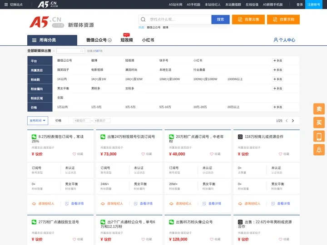This screenshot has height=245, width=327.
Task: Click Douyin icon on 118万粉育儿 listing
Action: [240, 137]
